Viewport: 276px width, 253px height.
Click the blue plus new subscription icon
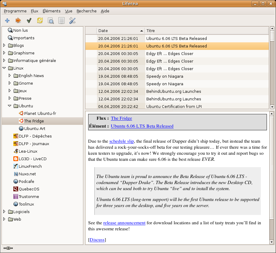coord(8,21)
